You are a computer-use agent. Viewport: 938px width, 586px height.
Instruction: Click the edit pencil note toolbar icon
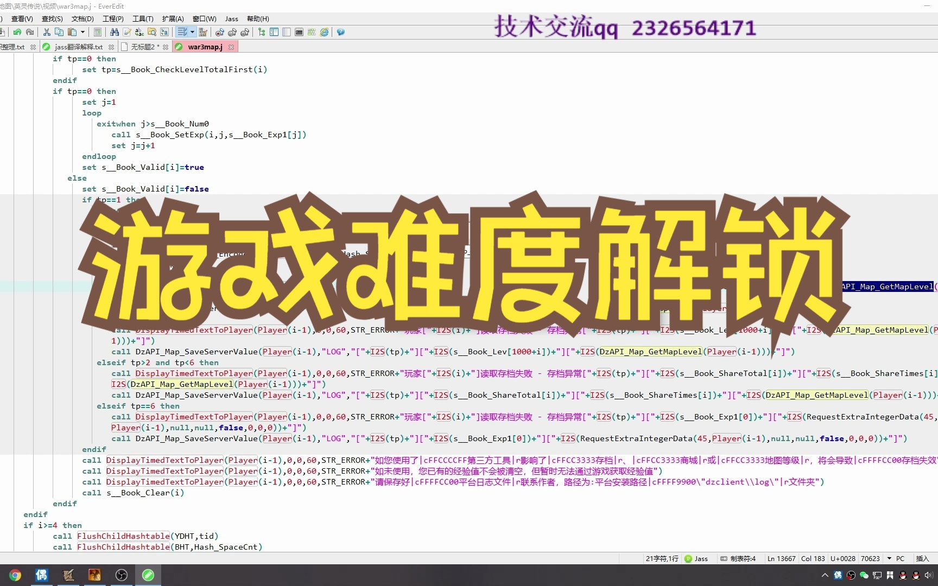point(126,32)
